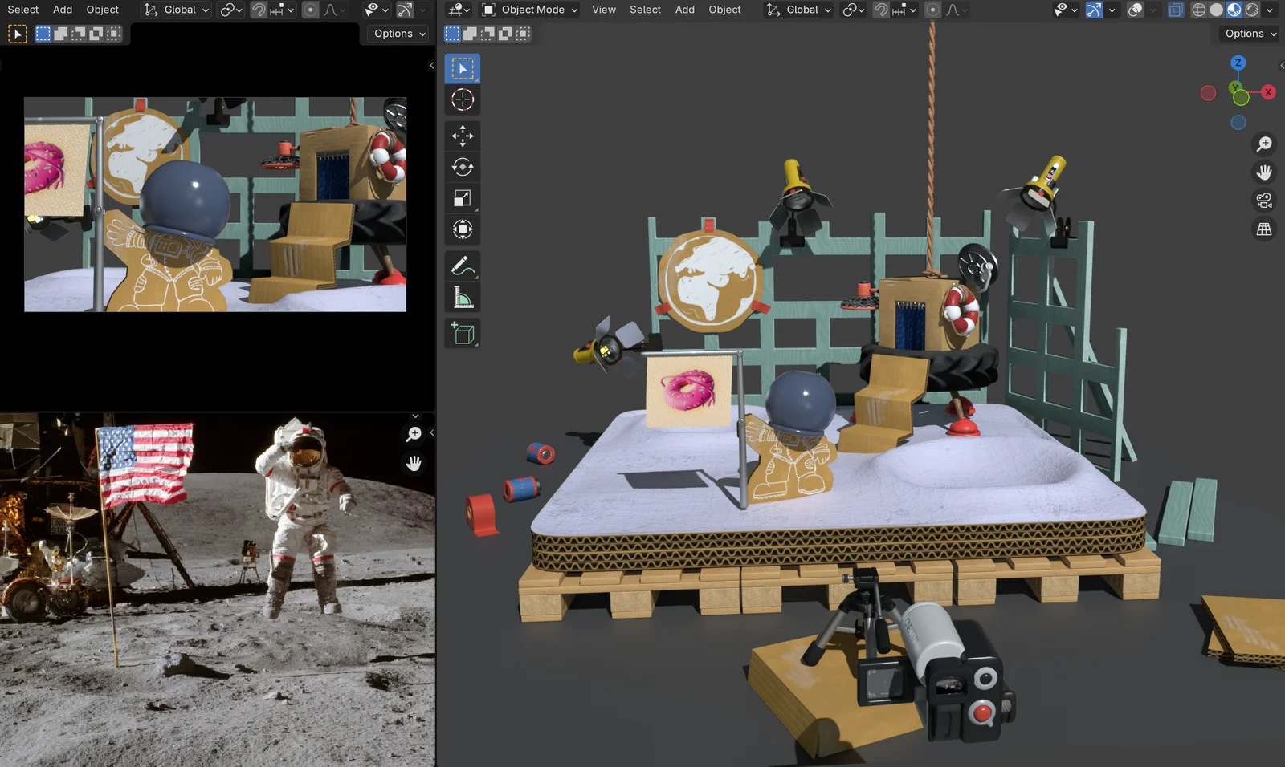The height and width of the screenshot is (767, 1285).
Task: Click the Z axis on the navigation gizmo
Action: point(1238,62)
